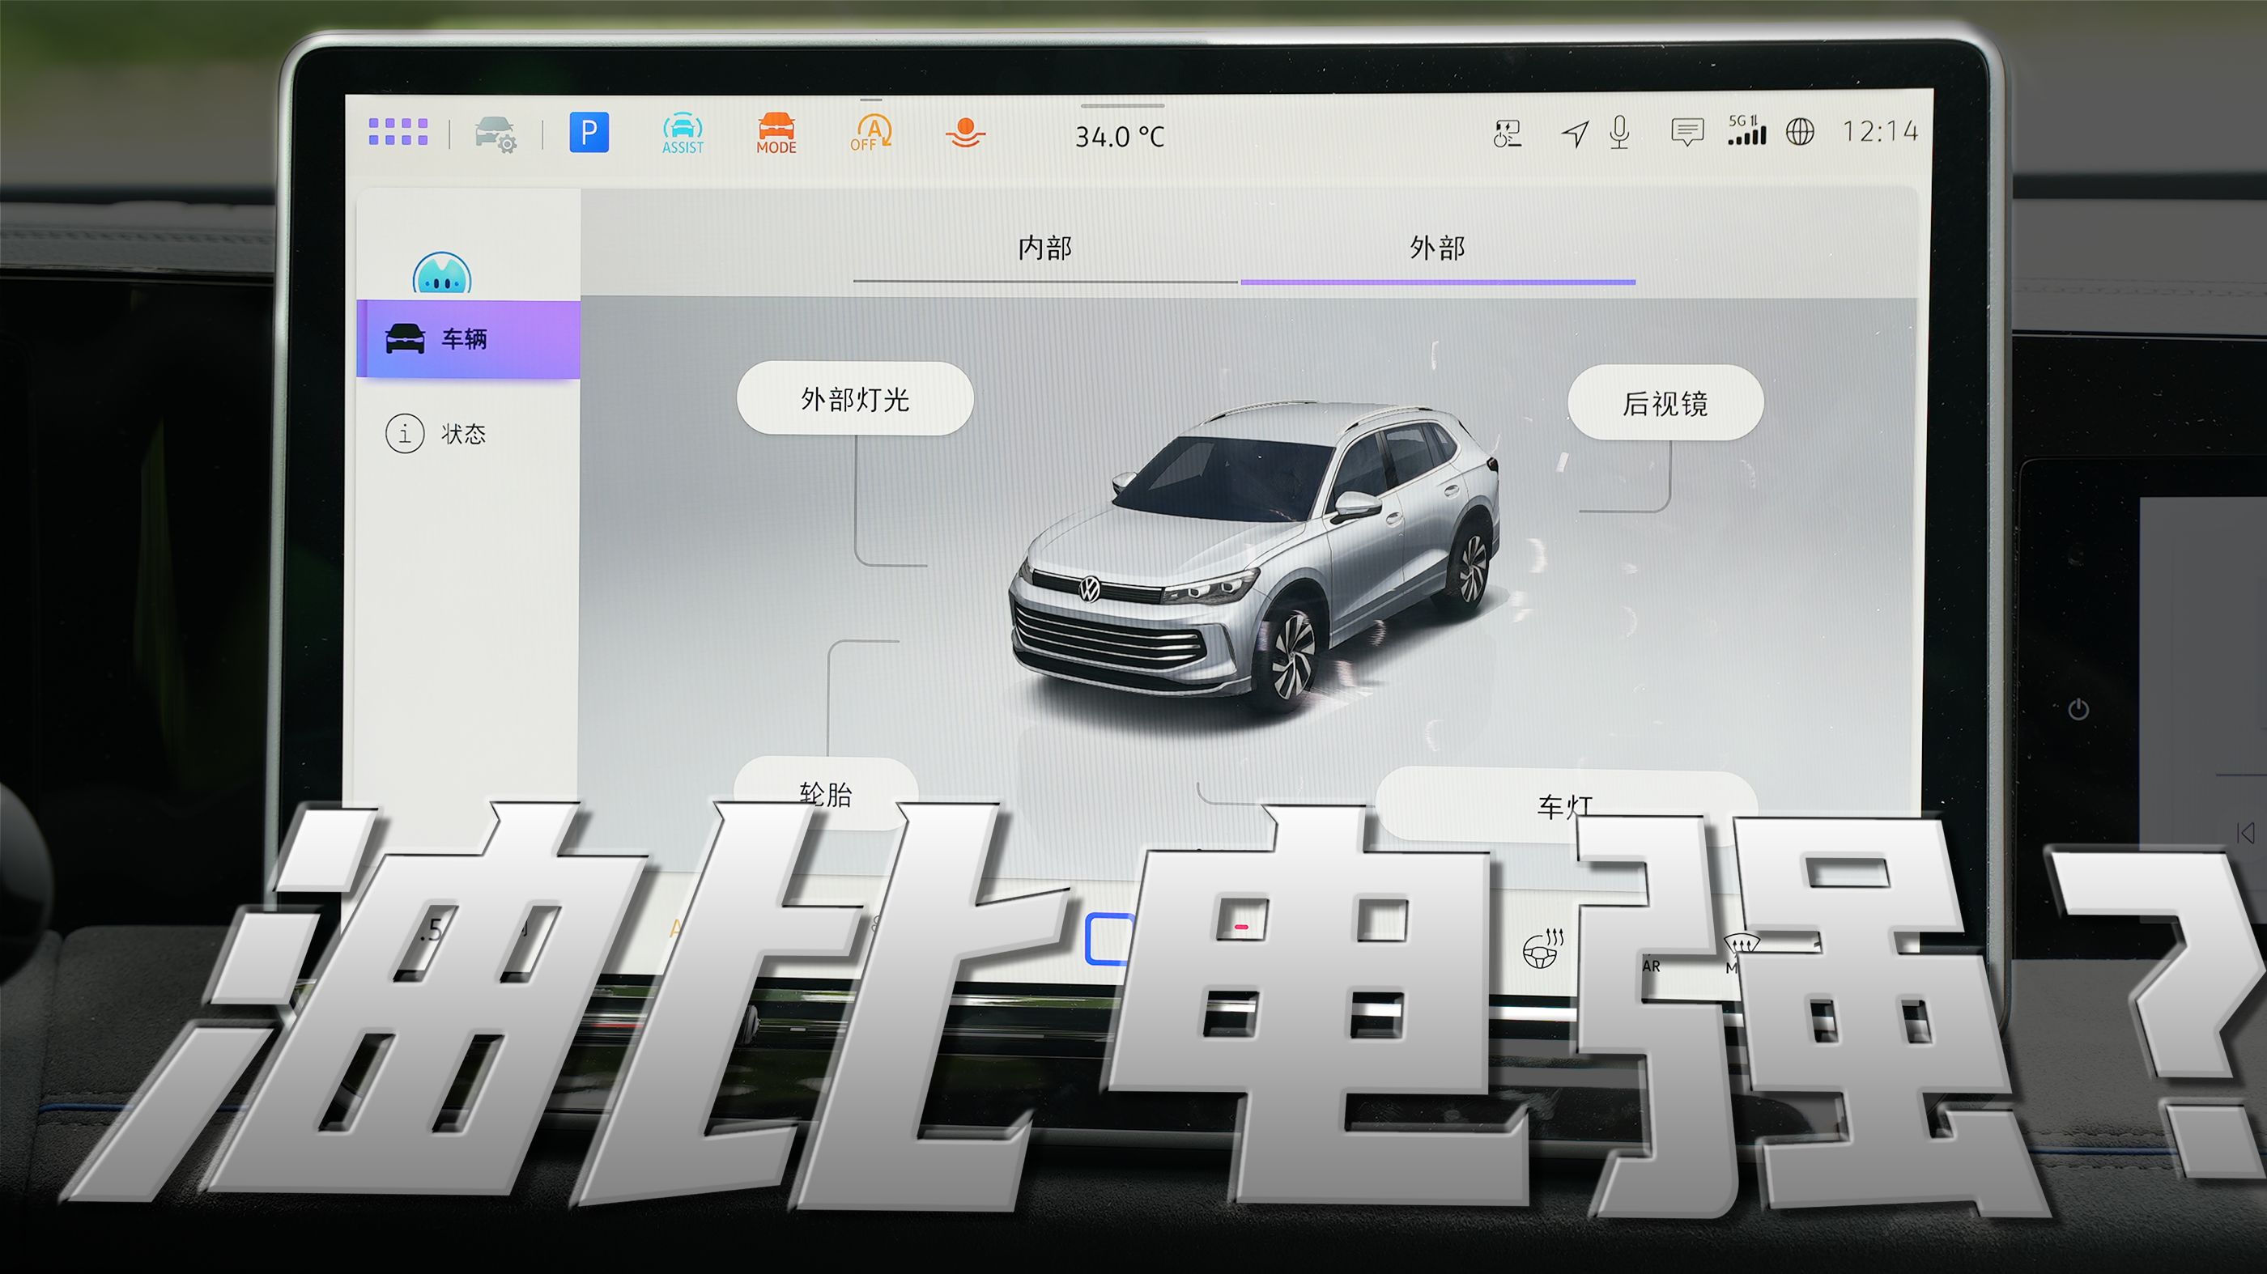2267x1274 pixels.
Task: Tap the voice assistant avatar in sidebar
Action: [x=442, y=274]
